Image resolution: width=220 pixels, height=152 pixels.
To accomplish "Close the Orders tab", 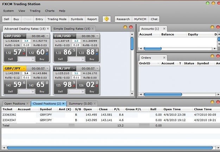I will click(164, 58).
